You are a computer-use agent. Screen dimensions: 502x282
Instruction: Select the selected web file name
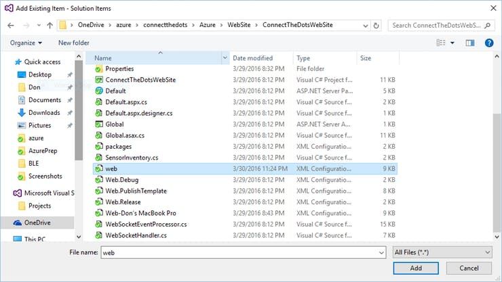pyautogui.click(x=111, y=169)
